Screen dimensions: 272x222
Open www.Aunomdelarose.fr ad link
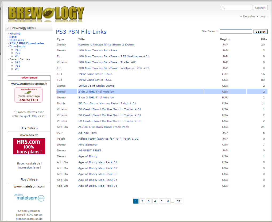coord(29,84)
